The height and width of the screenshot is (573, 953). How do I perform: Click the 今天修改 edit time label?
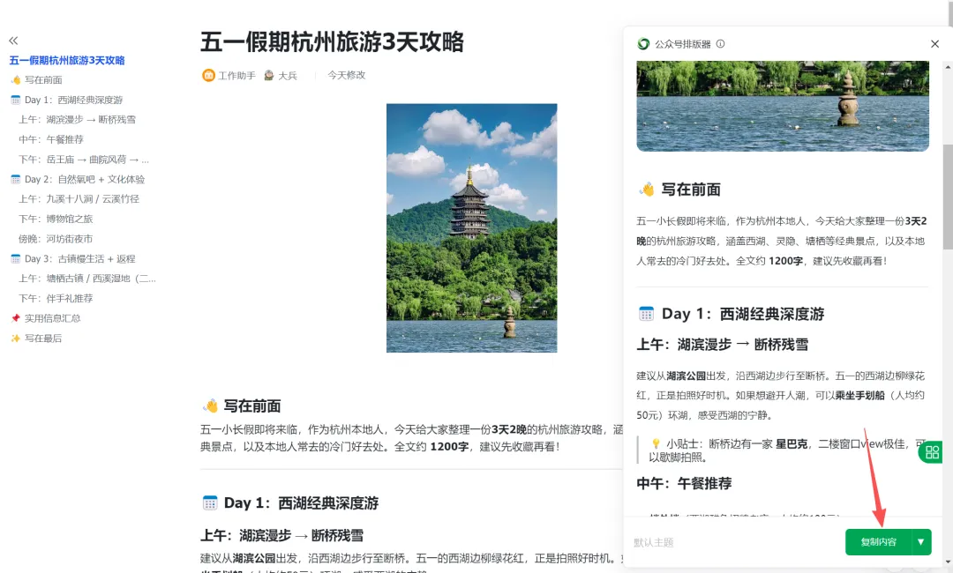point(347,75)
